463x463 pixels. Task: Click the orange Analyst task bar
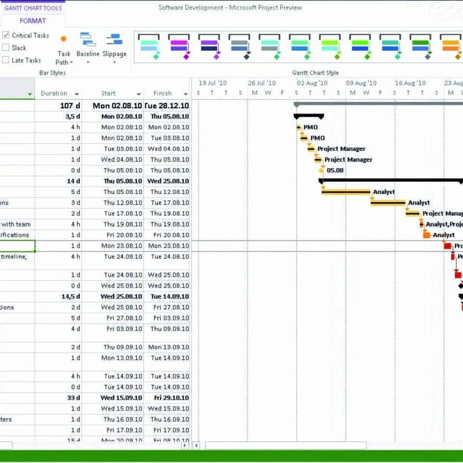426,235
